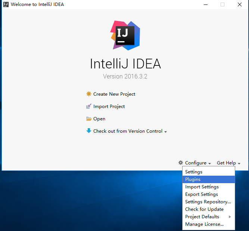Click the Configure gear icon
Image resolution: width=249 pixels, height=231 pixels.
tap(181, 163)
